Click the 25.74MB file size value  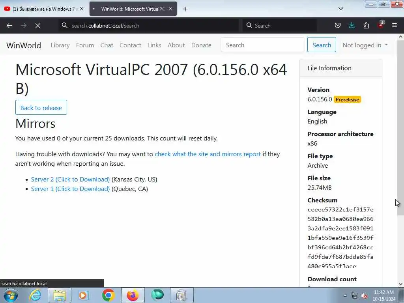click(320, 187)
